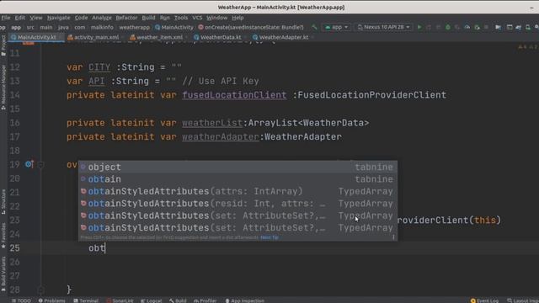Open the Favorites side tool window
539x303 pixels.
(3, 236)
